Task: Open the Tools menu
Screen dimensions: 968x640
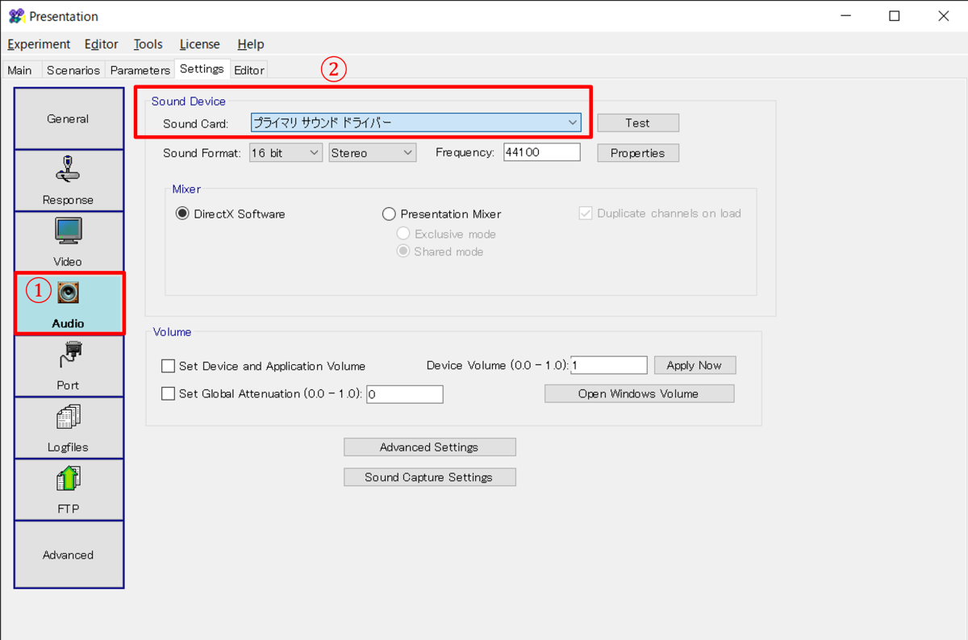Action: point(148,44)
